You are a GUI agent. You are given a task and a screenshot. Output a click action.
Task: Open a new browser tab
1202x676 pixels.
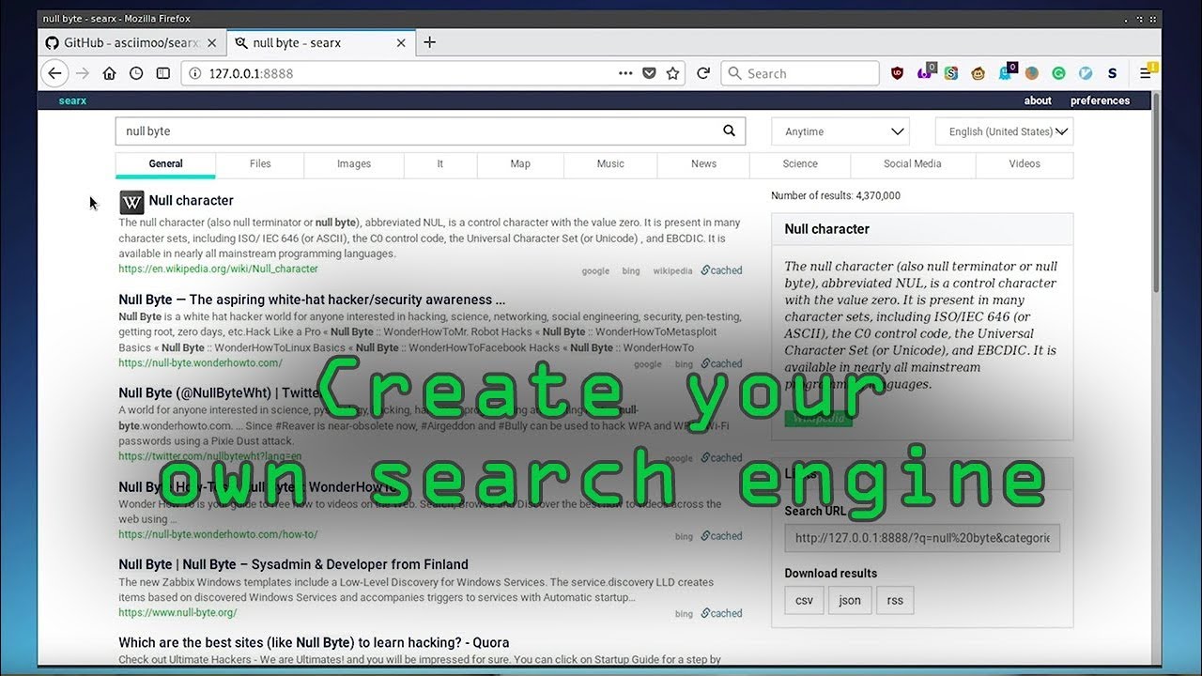[x=429, y=42]
